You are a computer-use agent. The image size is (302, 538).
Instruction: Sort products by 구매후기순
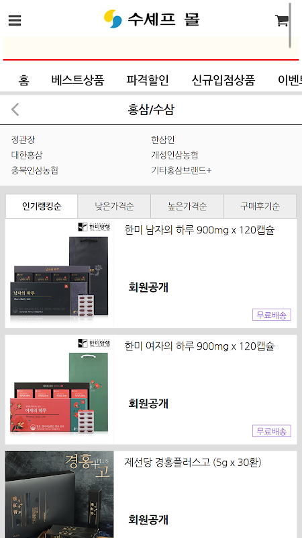point(260,206)
